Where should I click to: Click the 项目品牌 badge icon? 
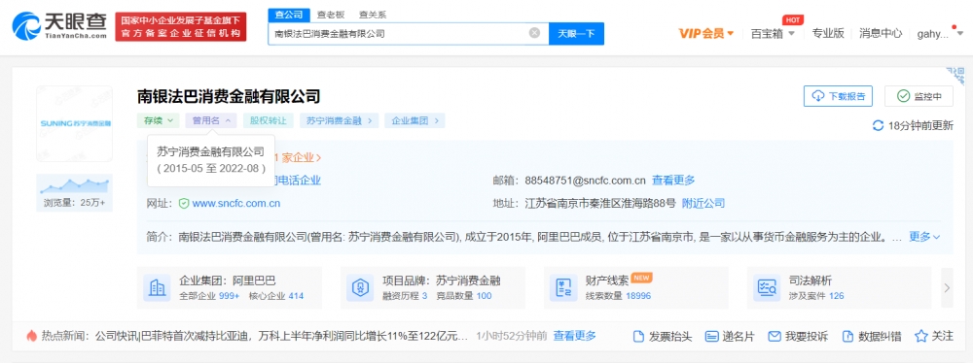[x=361, y=287]
